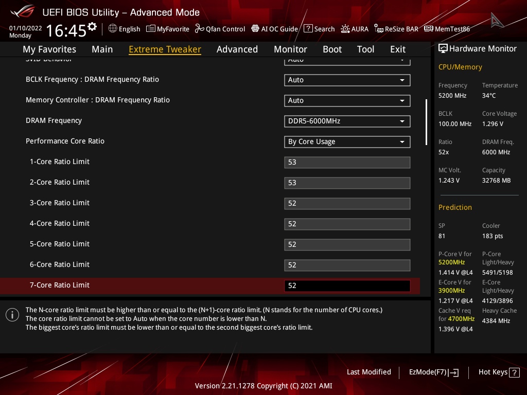Click the yellow 4700MHz cache frequency
The height and width of the screenshot is (395, 527).
click(x=461, y=318)
